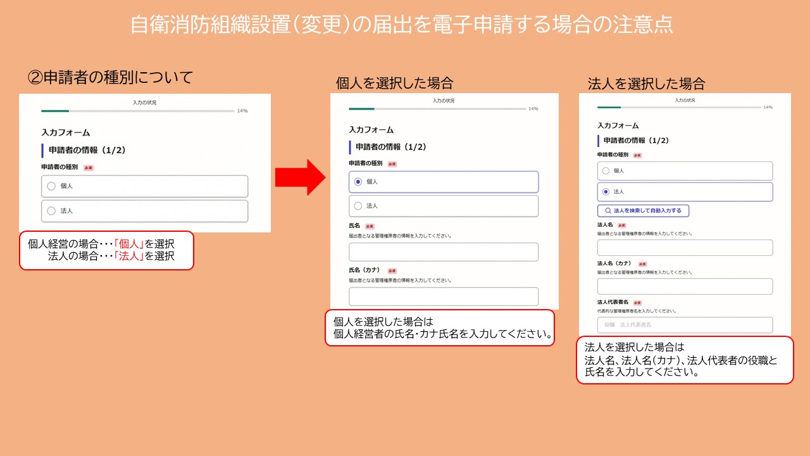Click the 14% progress bar in the leftmost form
Image resolution: width=810 pixels, height=456 pixels.
(x=137, y=111)
